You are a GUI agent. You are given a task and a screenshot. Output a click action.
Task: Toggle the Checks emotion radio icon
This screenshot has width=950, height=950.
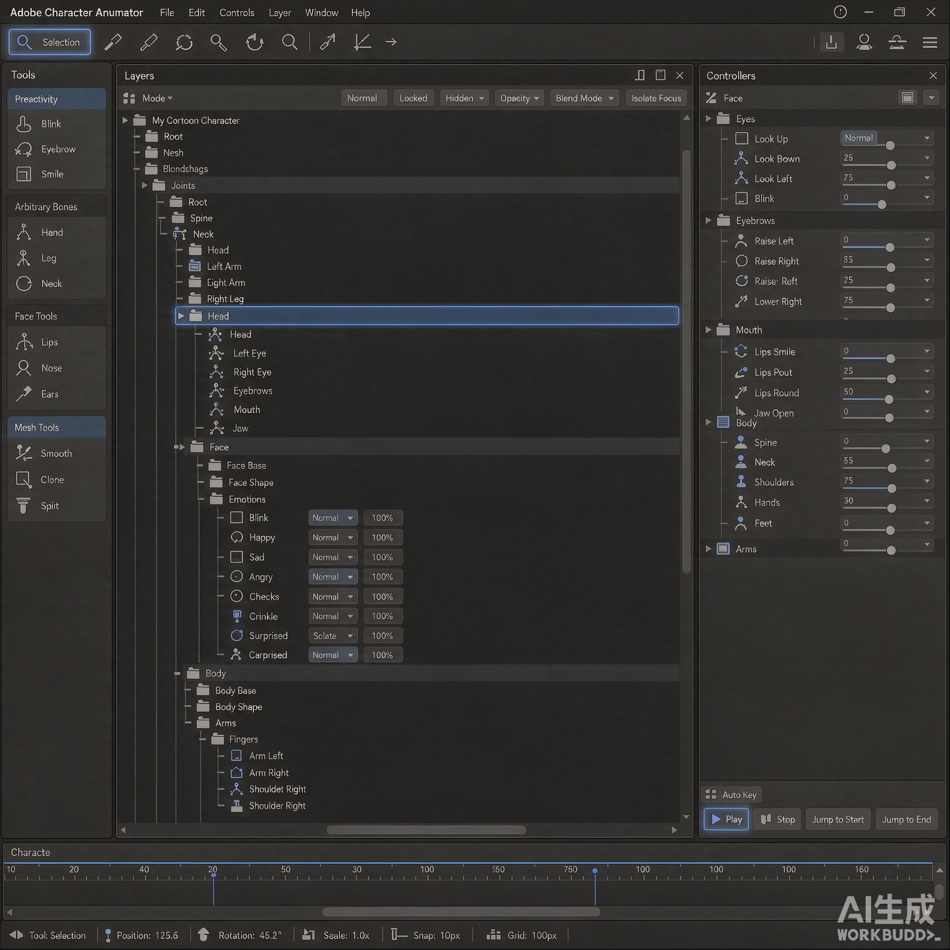(237, 596)
